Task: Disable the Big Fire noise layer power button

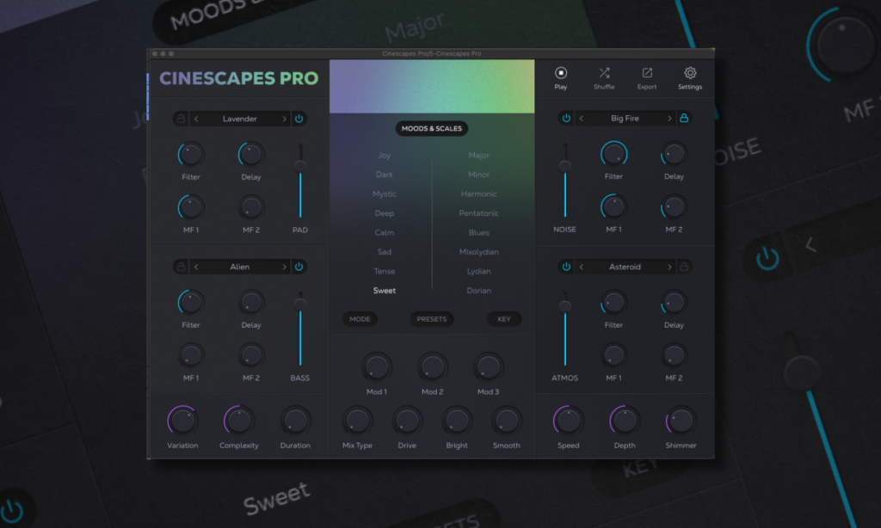Action: 566,119
